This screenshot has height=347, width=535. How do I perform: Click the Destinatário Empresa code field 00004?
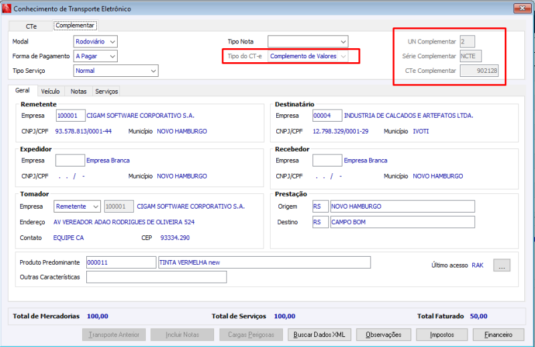(327, 116)
